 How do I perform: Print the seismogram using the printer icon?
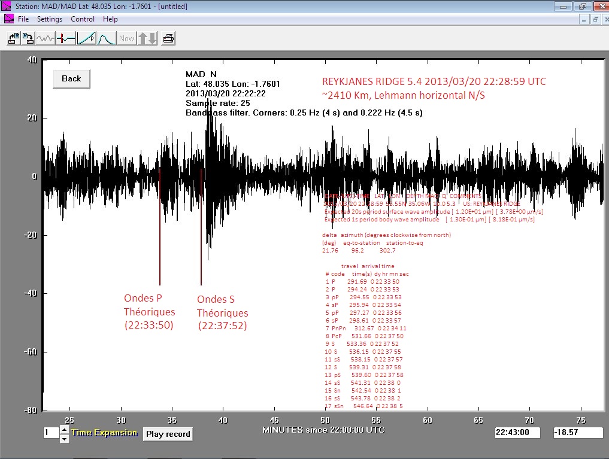pos(168,38)
